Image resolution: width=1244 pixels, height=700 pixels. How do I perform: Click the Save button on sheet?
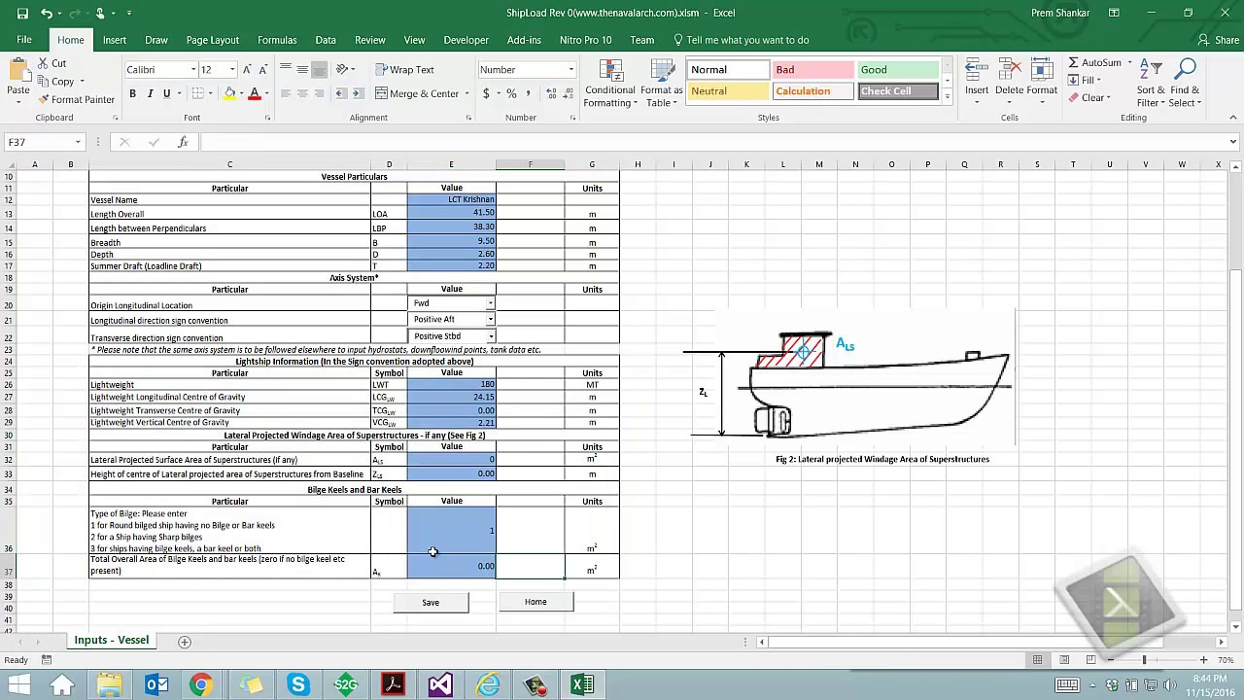tap(431, 603)
